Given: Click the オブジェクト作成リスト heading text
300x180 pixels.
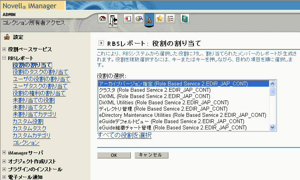Looking at the screenshot, I should pyautogui.click(x=32, y=162).
